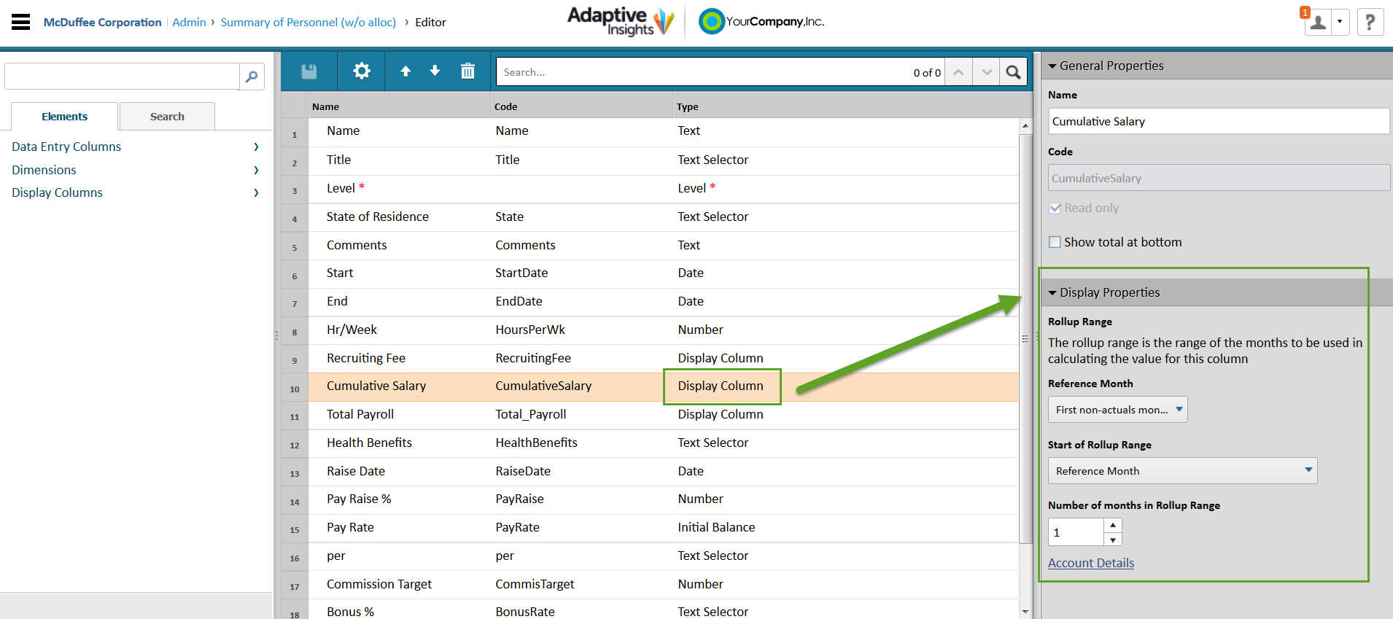Click the user profile icon

tap(1319, 23)
